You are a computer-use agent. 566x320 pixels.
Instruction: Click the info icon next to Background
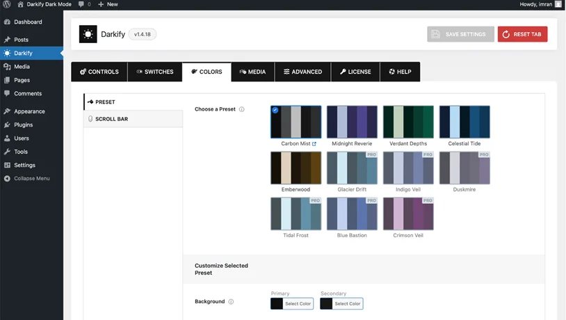tap(231, 302)
